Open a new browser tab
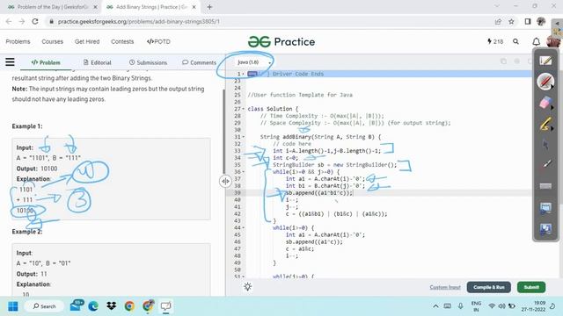 click(209, 7)
